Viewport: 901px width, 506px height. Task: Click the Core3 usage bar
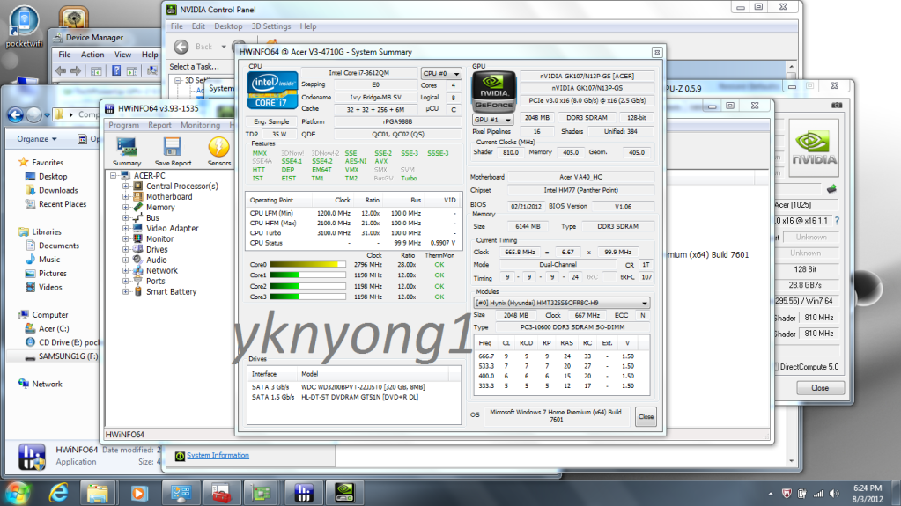(307, 297)
